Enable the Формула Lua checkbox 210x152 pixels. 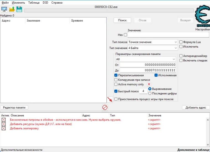[x=181, y=42]
